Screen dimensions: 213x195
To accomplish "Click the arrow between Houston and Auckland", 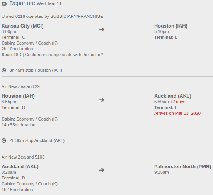I will (101, 100).
